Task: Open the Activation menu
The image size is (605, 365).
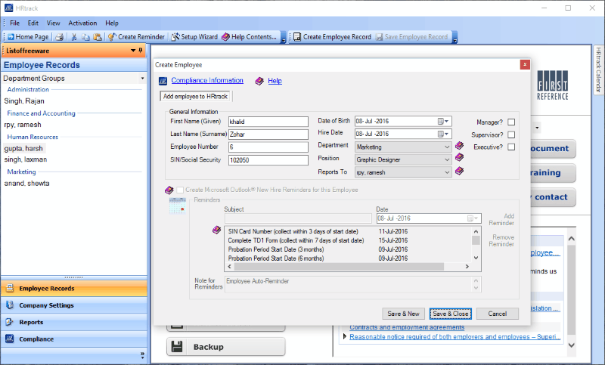Action: (82, 23)
